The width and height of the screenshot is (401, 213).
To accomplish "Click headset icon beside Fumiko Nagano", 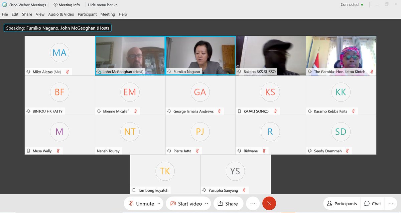I will [169, 72].
